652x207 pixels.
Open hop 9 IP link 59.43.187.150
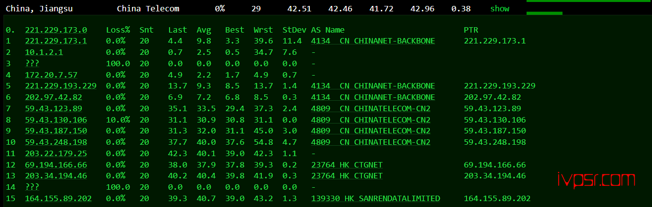[56, 131]
